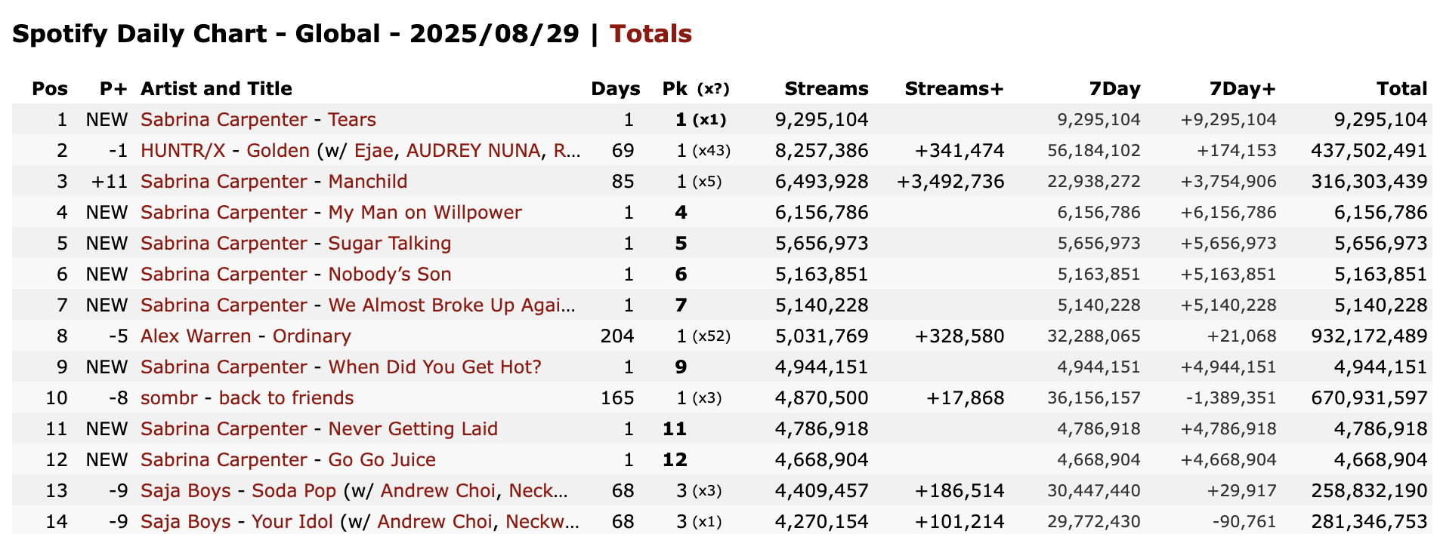Open the Go Go Juice song link

(382, 460)
